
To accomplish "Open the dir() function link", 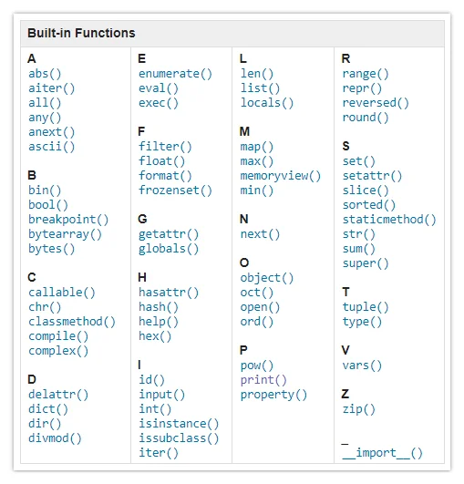I will (x=45, y=424).
